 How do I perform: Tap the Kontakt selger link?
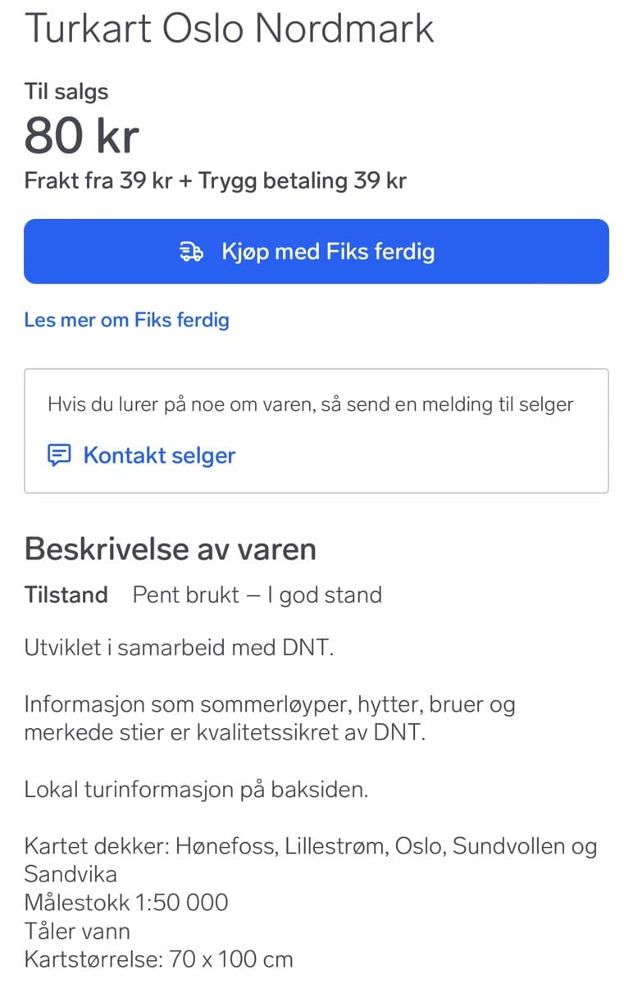(159, 456)
